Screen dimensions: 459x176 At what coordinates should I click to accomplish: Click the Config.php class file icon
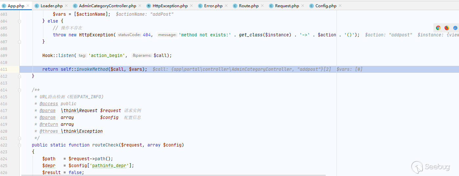312,6
